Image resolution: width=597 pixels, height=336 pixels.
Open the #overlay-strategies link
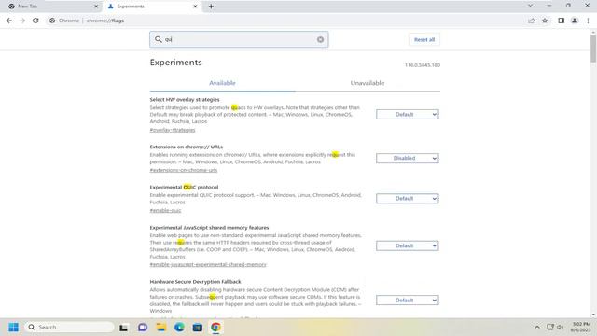click(x=173, y=130)
